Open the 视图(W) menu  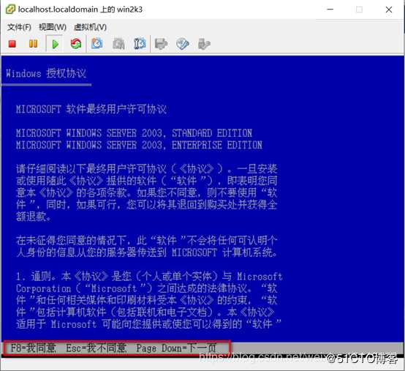[53, 27]
